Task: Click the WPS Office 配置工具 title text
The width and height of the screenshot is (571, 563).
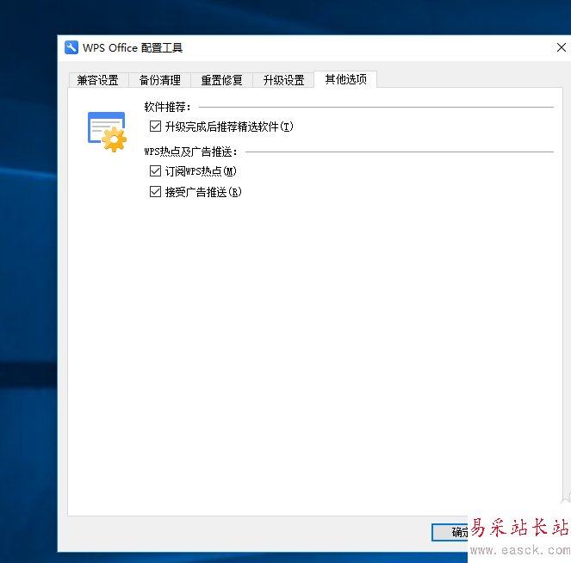Action: pos(133,47)
